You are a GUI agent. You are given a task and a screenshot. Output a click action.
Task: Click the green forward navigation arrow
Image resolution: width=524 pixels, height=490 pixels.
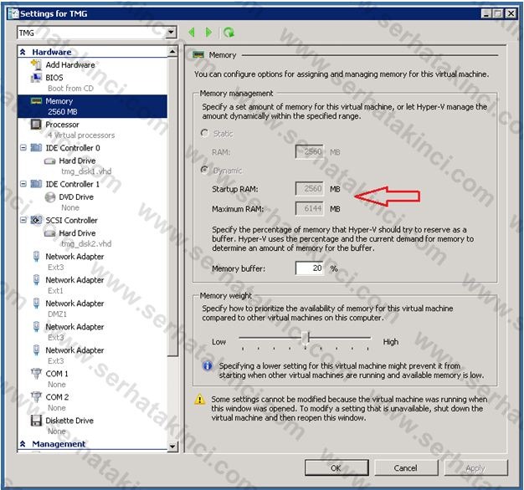click(209, 33)
